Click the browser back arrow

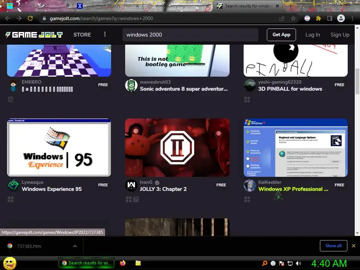[x=8, y=18]
